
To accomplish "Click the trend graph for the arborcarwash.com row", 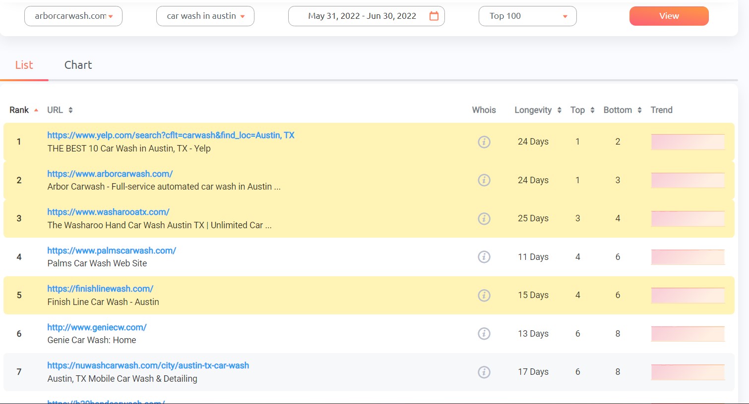I will [x=688, y=180].
